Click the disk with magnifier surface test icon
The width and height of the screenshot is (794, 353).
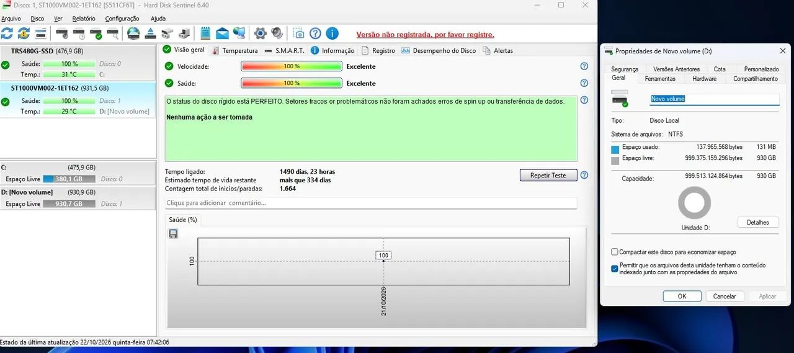(112, 34)
